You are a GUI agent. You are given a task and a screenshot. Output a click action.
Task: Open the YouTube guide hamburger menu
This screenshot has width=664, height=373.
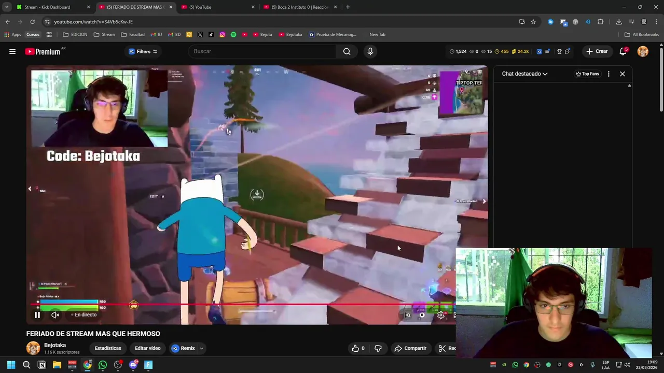tap(12, 51)
